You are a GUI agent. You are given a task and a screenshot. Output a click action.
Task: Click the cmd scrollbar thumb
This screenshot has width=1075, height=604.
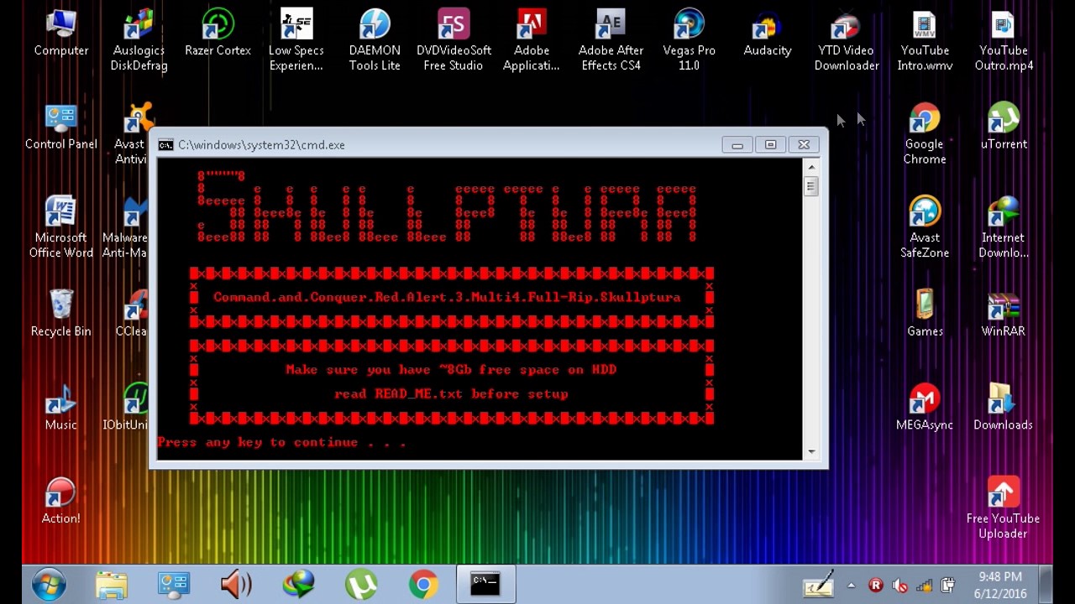[x=811, y=186]
